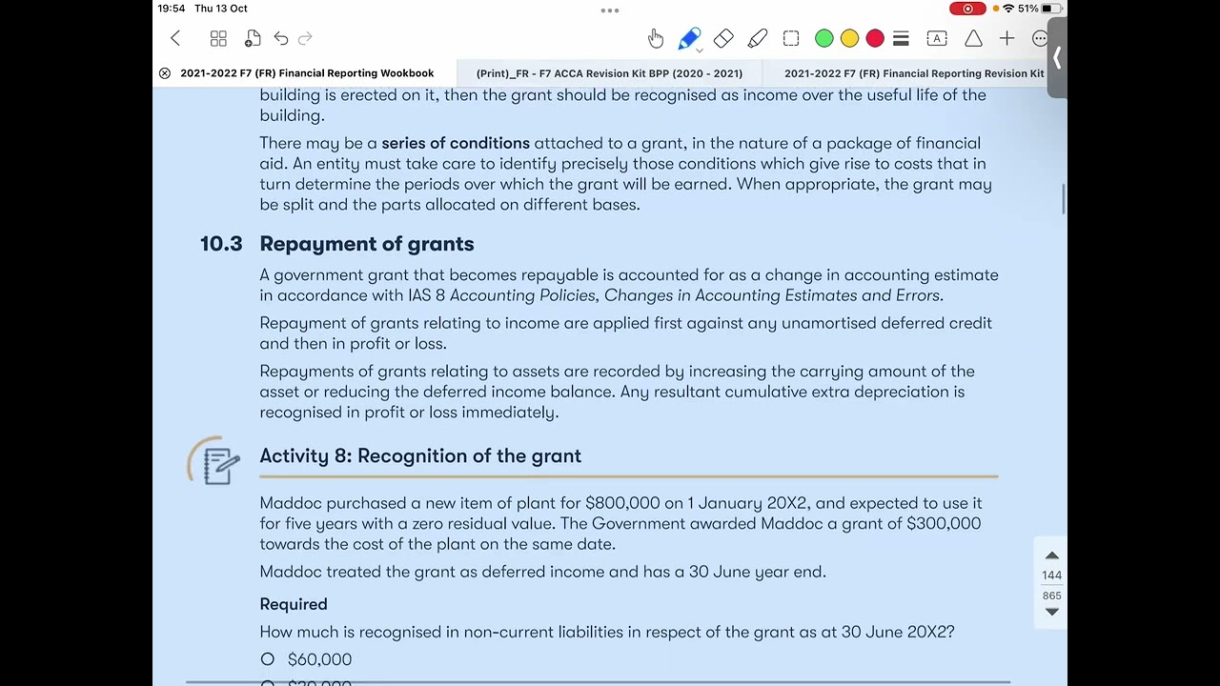Tap the vertical scrollbar indicator
1220x686 pixels.
click(x=1064, y=198)
